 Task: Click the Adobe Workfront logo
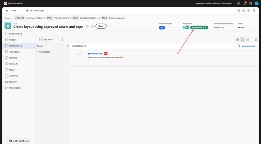5,3
